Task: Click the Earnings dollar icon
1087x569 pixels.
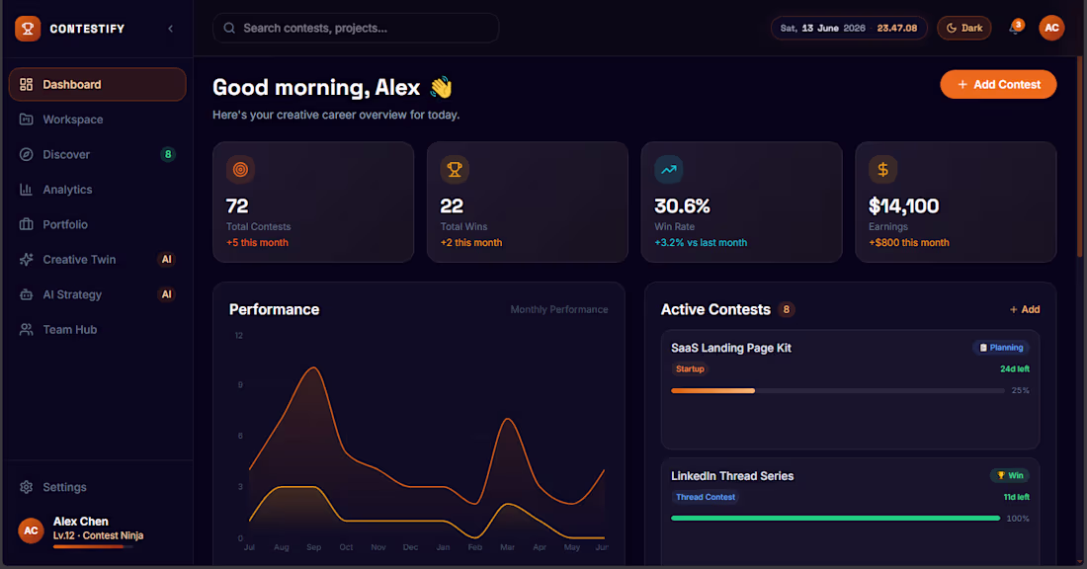Action: (x=883, y=169)
